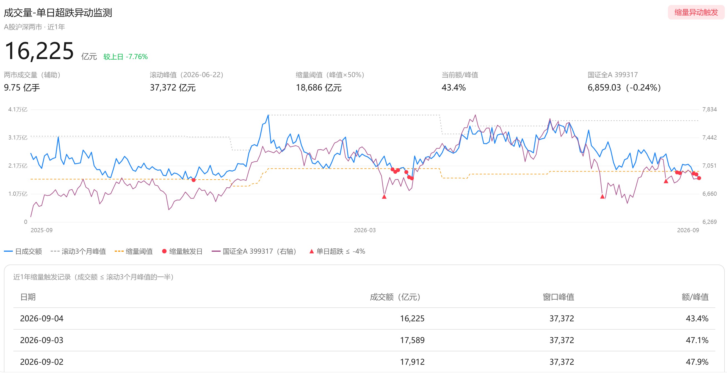Click the last red dot at chart end
Screen dimensions: 727x377
pos(699,178)
